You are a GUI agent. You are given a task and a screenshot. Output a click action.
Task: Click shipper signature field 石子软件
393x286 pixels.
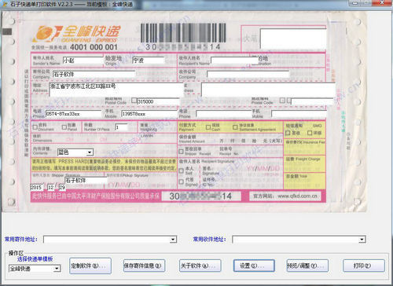point(86,181)
